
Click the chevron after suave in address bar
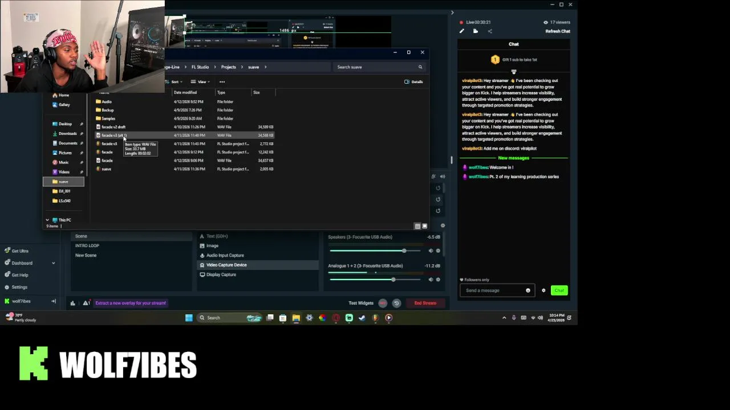point(265,67)
